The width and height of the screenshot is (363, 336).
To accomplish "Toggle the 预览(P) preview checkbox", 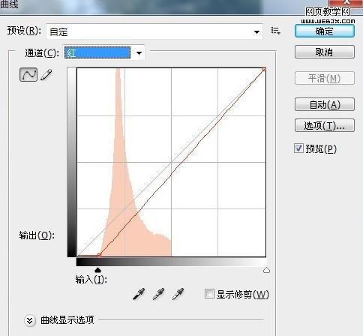I will (x=298, y=148).
